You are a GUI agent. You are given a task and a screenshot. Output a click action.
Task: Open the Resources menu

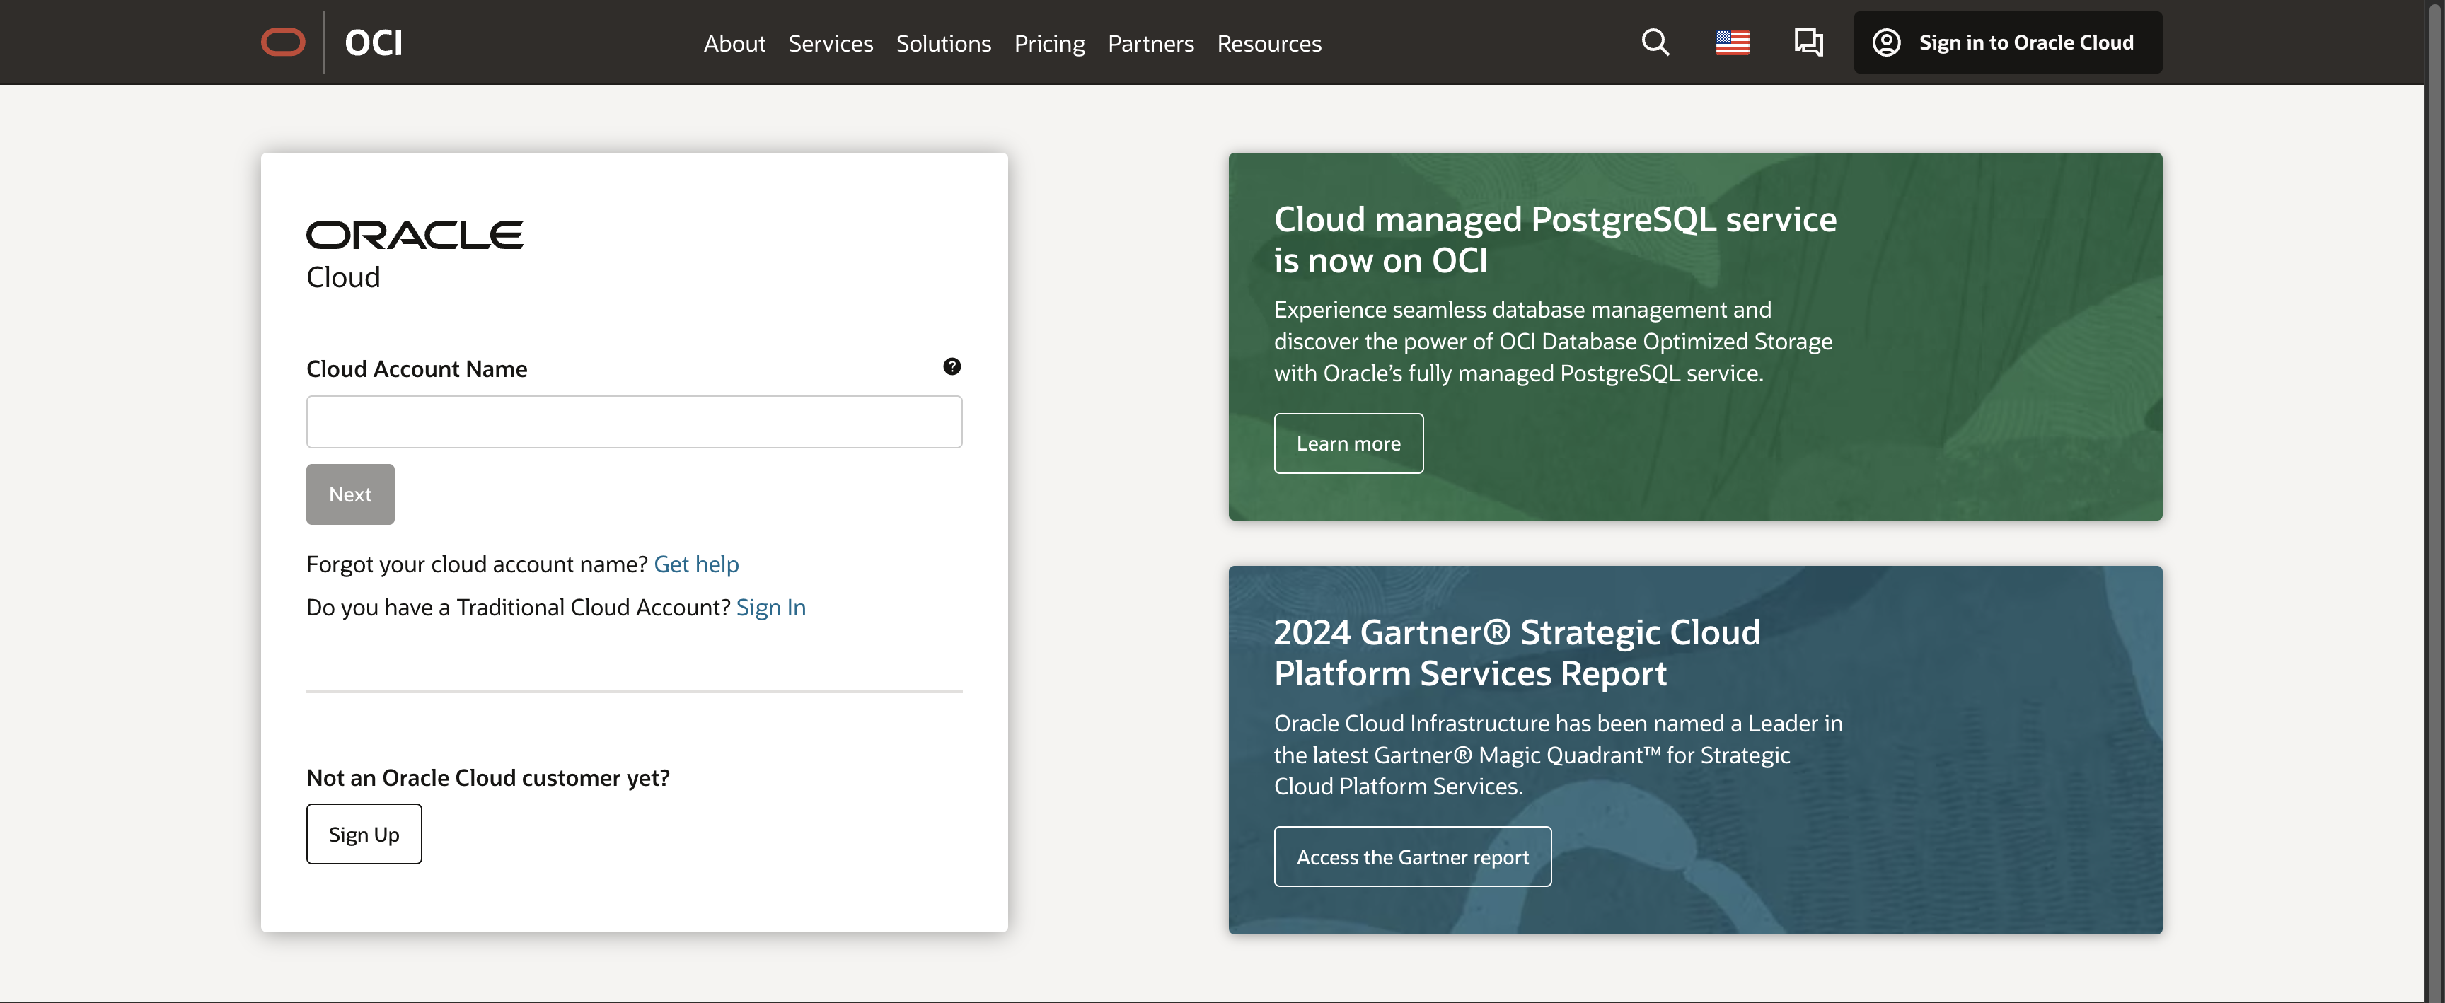[x=1269, y=44]
